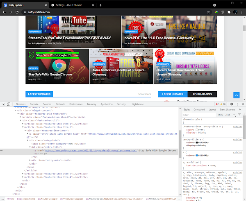The height and width of the screenshot is (201, 246).
Task: Reload the softyupdates.com page
Action: tap(17, 12)
